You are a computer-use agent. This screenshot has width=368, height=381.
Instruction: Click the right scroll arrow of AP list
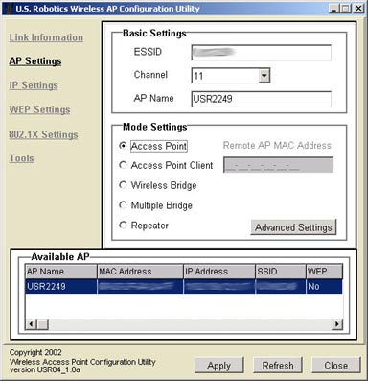point(337,324)
